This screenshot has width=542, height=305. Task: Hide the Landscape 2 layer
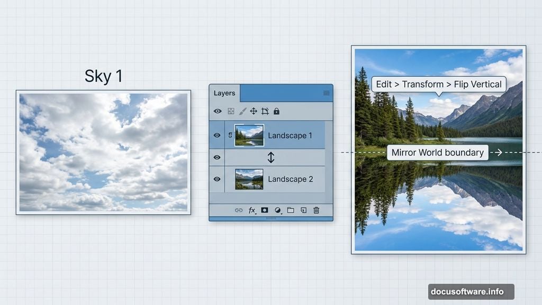click(217, 180)
